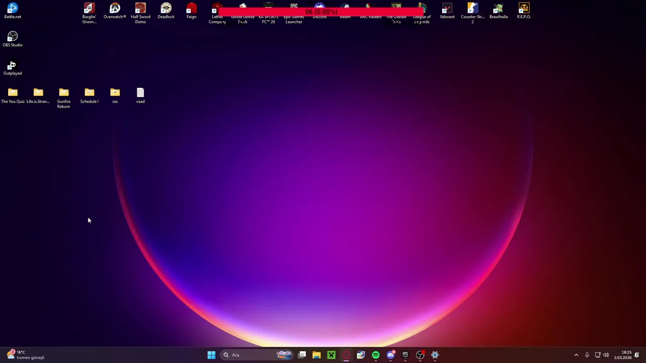The height and width of the screenshot is (363, 646).
Task: Select the OBS Studio desktop icon
Action: 13,39
